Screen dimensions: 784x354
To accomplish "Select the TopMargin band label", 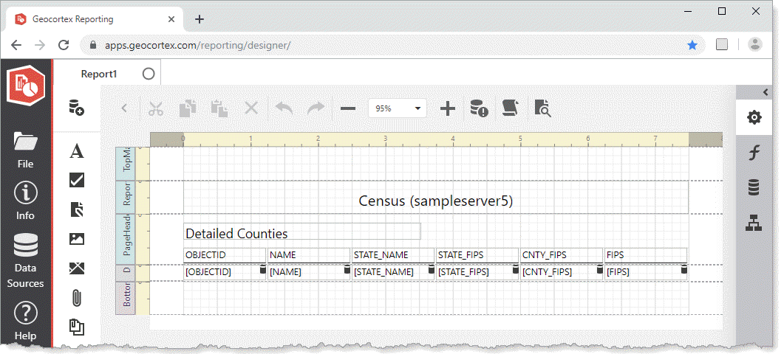I will pyautogui.click(x=125, y=164).
